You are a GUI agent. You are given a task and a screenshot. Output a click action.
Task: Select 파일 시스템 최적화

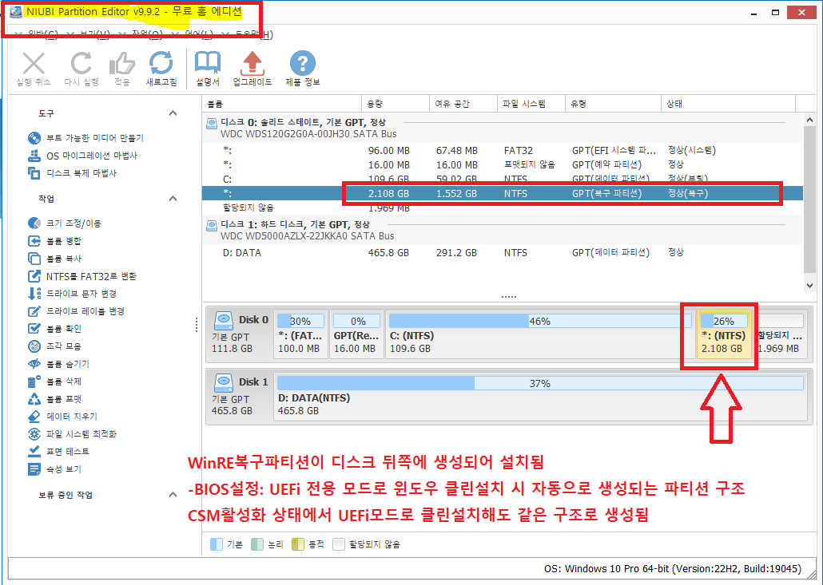pyautogui.click(x=72, y=434)
